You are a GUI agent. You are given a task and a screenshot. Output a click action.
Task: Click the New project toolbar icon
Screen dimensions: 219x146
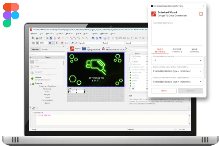[33, 38]
